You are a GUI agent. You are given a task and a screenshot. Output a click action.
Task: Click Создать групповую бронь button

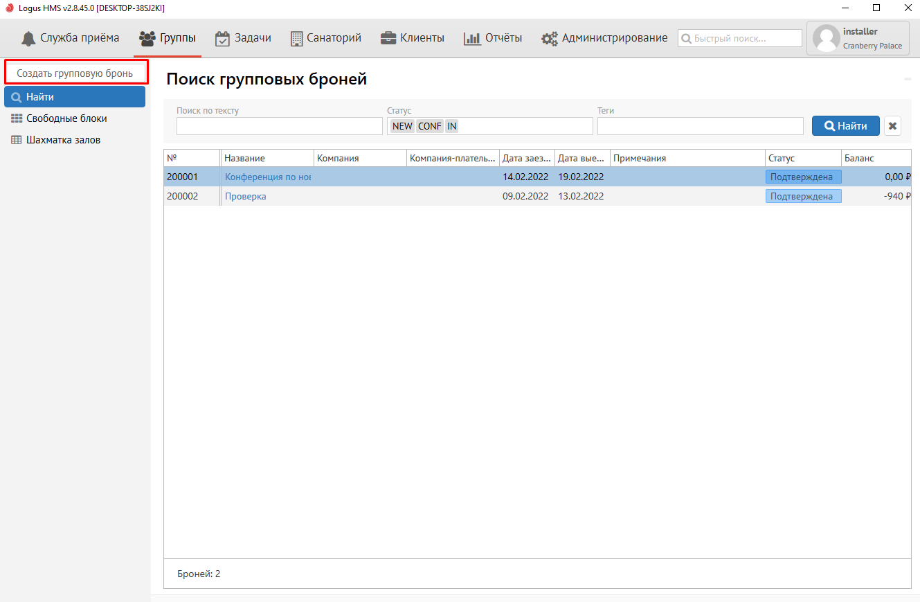pos(75,73)
